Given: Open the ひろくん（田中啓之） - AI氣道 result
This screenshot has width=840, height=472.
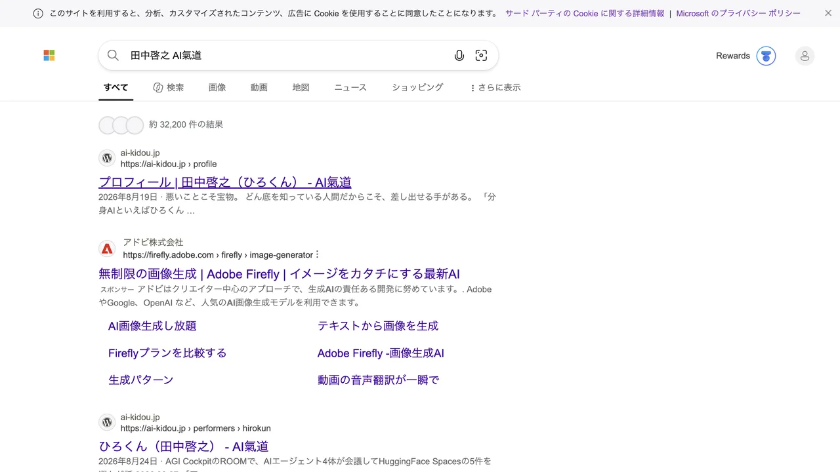Looking at the screenshot, I should click(184, 446).
